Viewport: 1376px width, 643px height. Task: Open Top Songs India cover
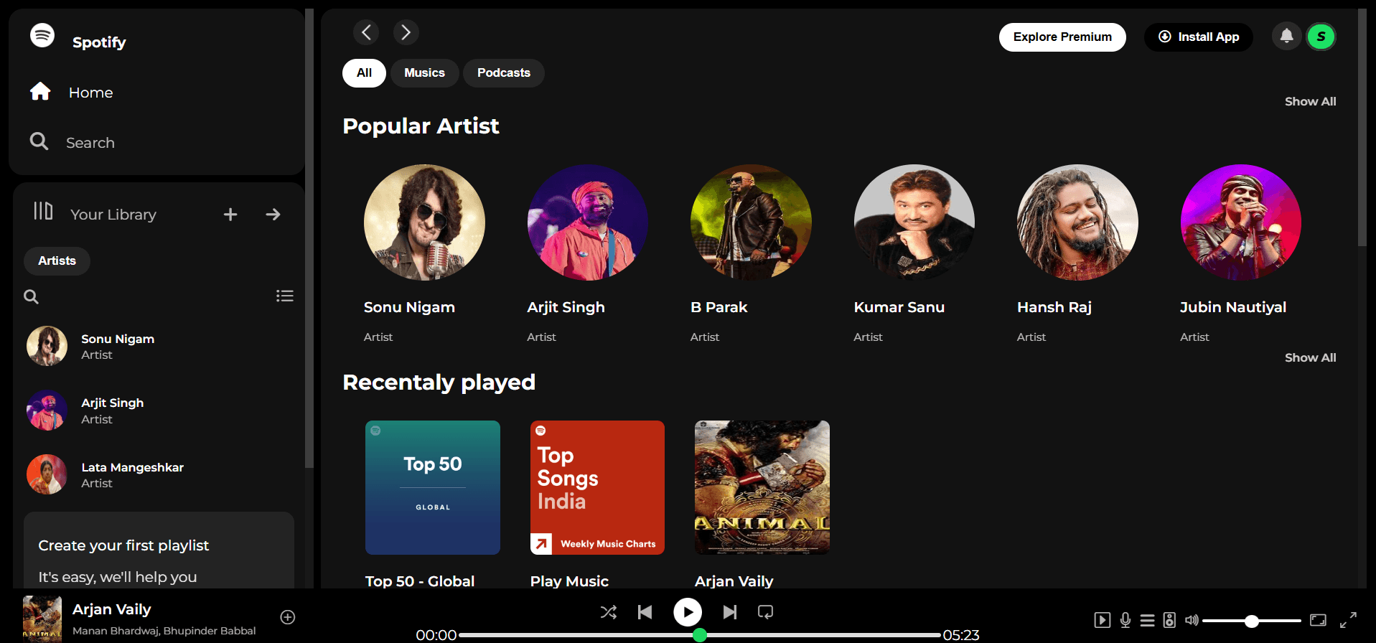597,488
